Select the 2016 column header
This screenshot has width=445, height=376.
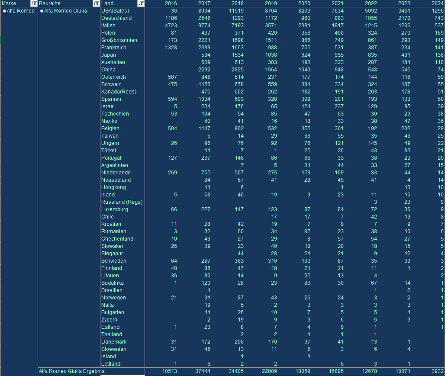click(x=171, y=3)
